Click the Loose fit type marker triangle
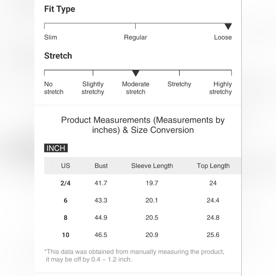This screenshot has width=276, height=276. pos(228,26)
